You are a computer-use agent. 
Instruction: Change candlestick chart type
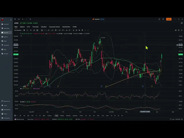coord(24,30)
